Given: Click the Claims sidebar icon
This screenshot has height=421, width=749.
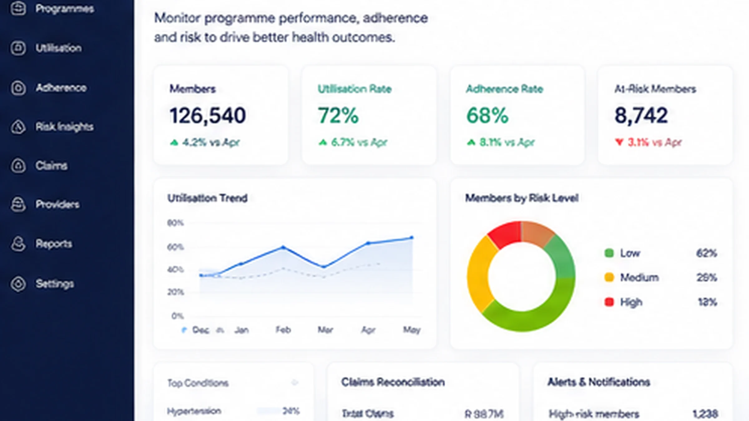Looking at the screenshot, I should tap(18, 166).
